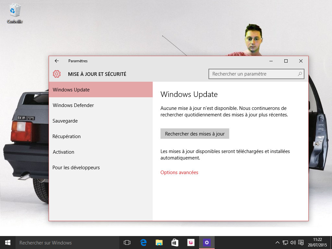Launch Microsoft Edge from the taskbar
The height and width of the screenshot is (249, 332).
143,243
